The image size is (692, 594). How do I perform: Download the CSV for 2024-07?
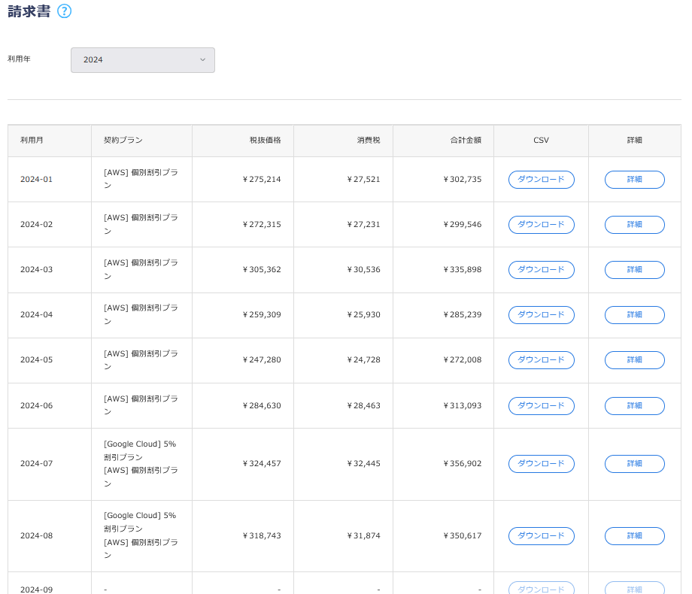[x=541, y=463]
